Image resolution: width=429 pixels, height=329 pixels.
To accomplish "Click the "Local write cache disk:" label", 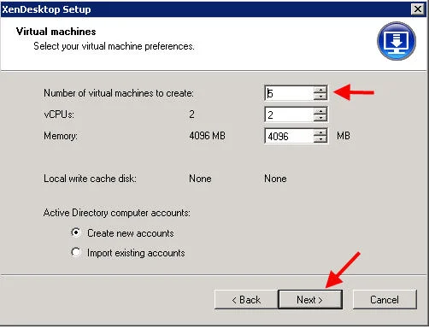I will pyautogui.click(x=90, y=179).
